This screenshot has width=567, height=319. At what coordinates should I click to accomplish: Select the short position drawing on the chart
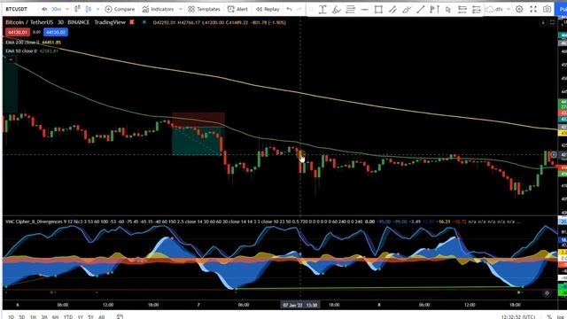pyautogui.click(x=198, y=134)
